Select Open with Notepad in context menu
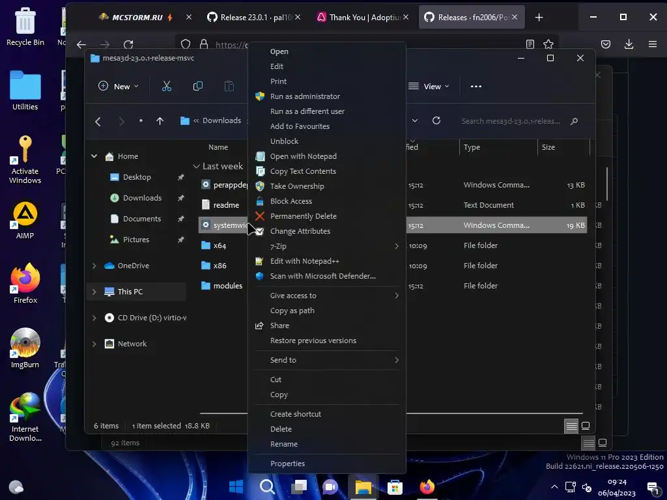The image size is (667, 500). click(x=327, y=156)
